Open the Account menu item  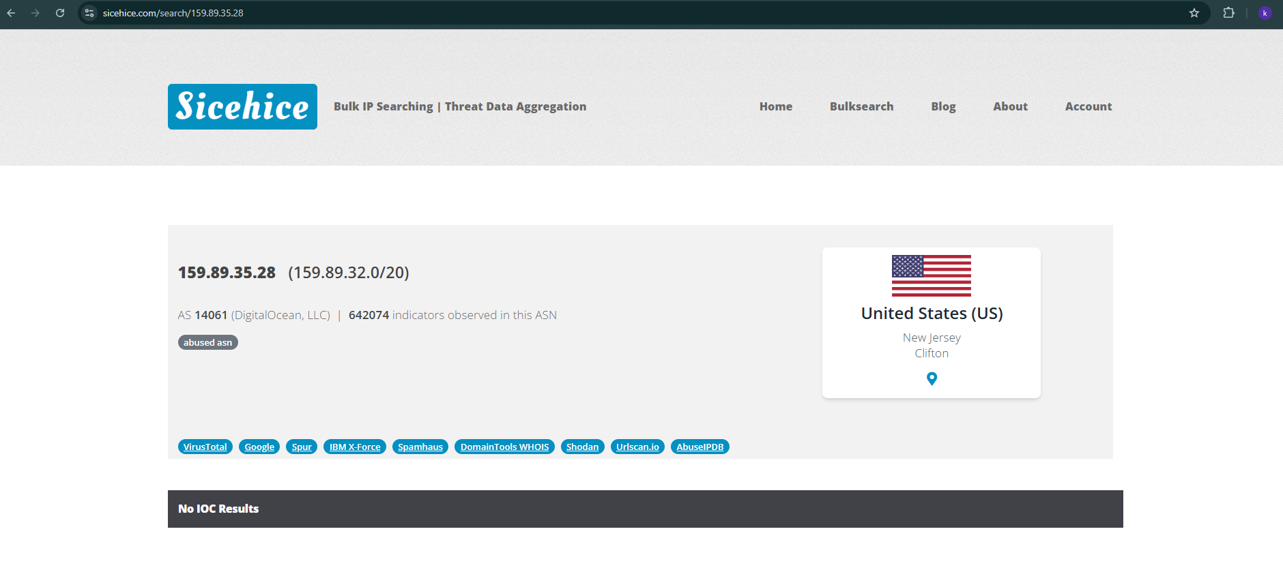[x=1089, y=106]
